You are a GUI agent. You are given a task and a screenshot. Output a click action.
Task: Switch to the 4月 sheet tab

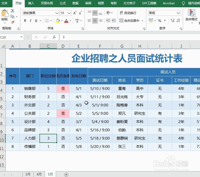[x=39, y=174]
